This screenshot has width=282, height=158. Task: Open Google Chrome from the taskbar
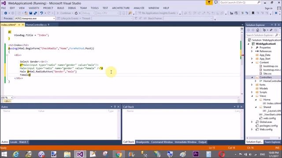(x=119, y=154)
